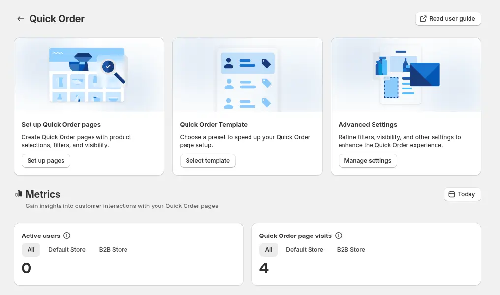Click the Advanced Settings illustration
The width and height of the screenshot is (500, 295).
(406, 75)
